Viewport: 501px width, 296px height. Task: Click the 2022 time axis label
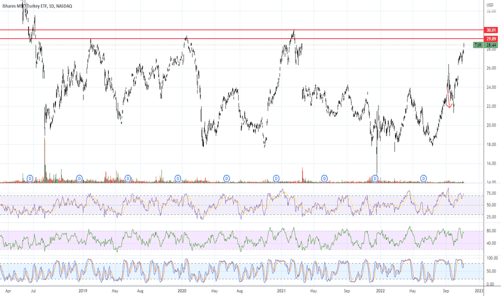pos(380,291)
